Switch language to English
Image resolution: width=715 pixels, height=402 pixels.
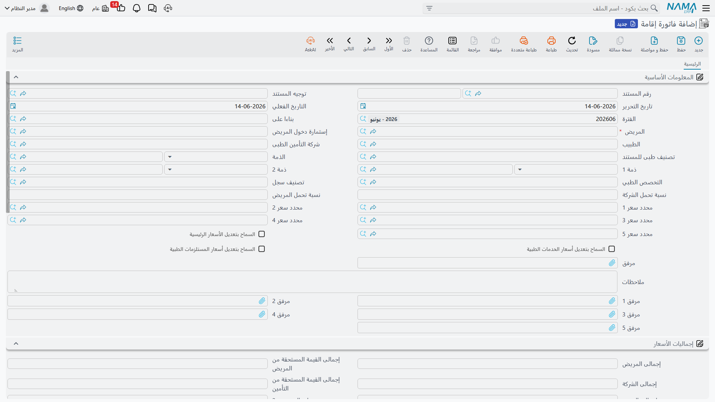tap(71, 8)
